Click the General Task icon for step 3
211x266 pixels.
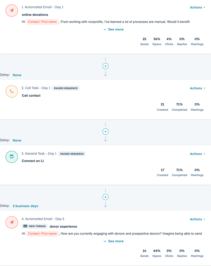click(x=12, y=157)
